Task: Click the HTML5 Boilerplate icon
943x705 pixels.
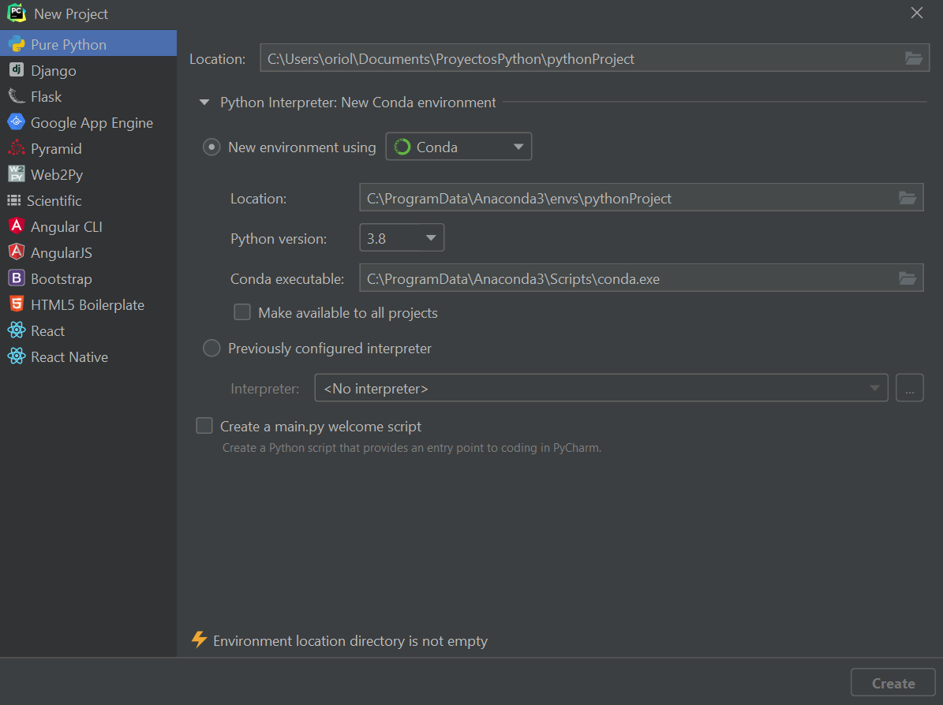Action: (17, 304)
